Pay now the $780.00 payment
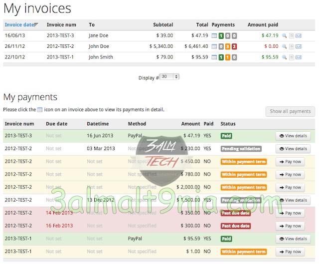Viewport: 319px width, 266px height. (x=290, y=175)
